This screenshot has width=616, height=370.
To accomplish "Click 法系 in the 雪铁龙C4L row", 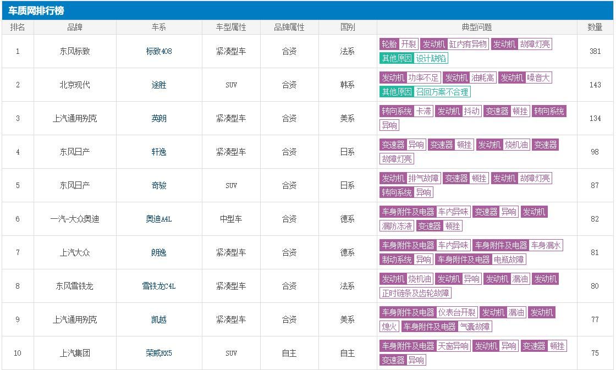I will (348, 286).
